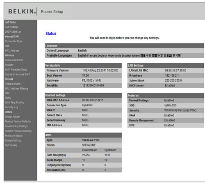
Task: Click the LAN Setup sidebar heading
Action: (x=10, y=22)
